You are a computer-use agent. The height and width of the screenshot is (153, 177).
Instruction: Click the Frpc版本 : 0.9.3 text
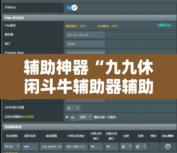point(108,26)
